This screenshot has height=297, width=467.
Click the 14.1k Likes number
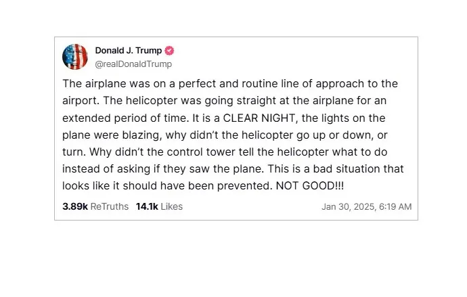tap(147, 206)
